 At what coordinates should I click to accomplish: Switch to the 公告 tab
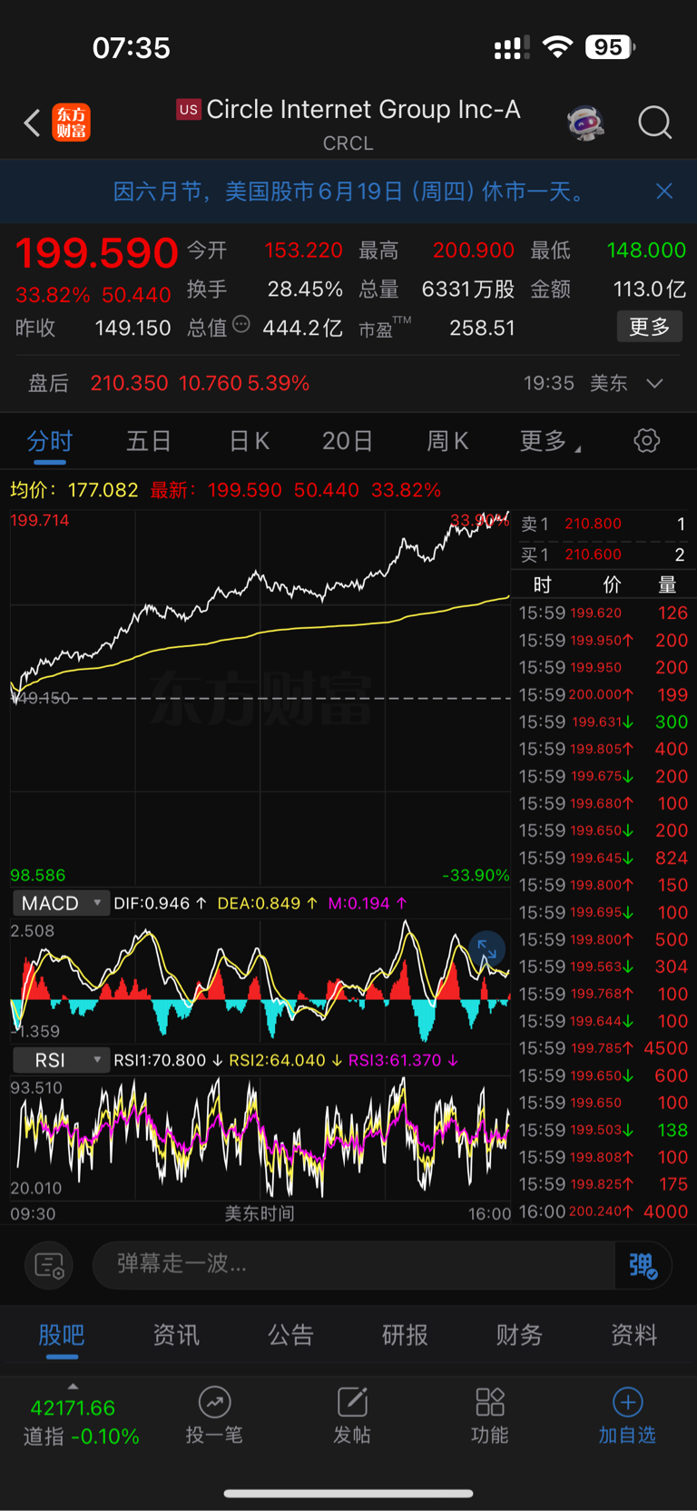point(290,1335)
